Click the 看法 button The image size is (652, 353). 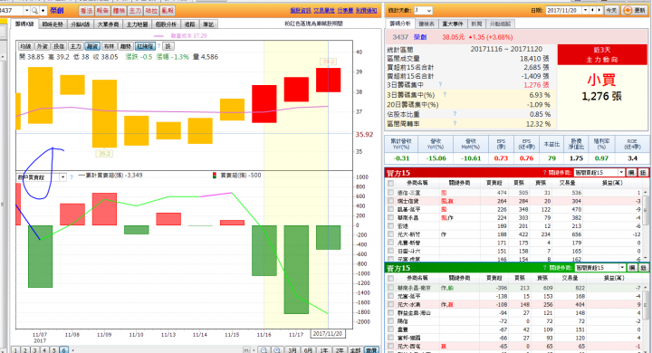pyautogui.click(x=86, y=11)
